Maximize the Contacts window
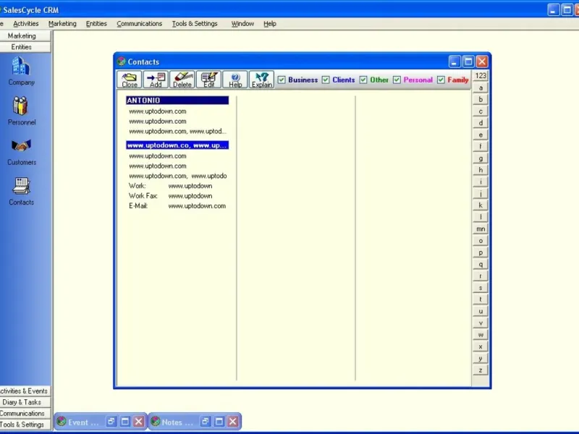The height and width of the screenshot is (434, 579). pos(468,61)
